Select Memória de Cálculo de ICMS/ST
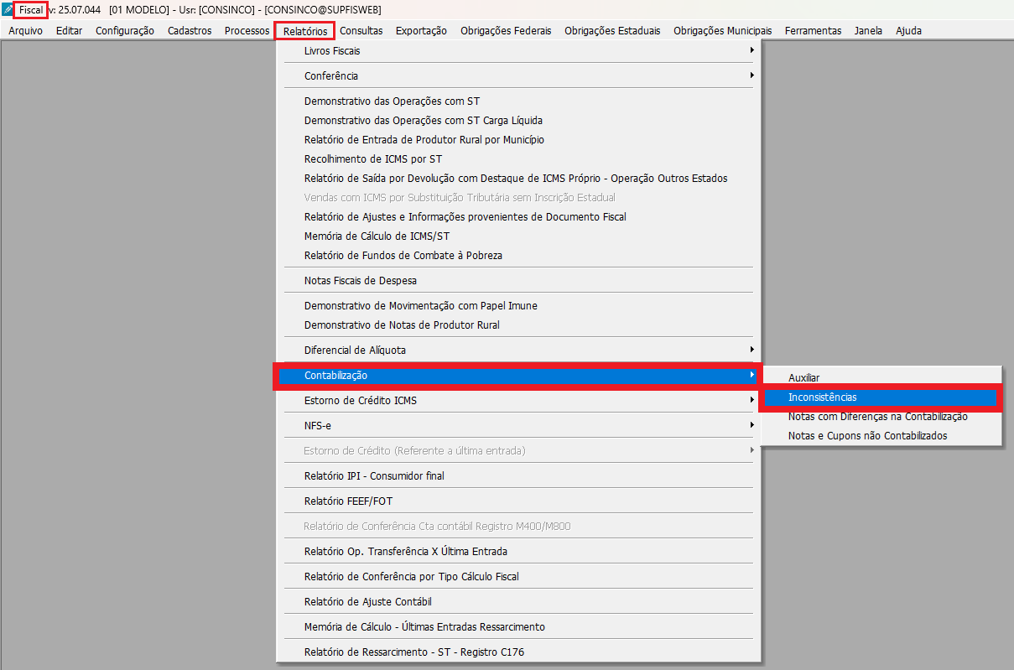 click(x=518, y=236)
